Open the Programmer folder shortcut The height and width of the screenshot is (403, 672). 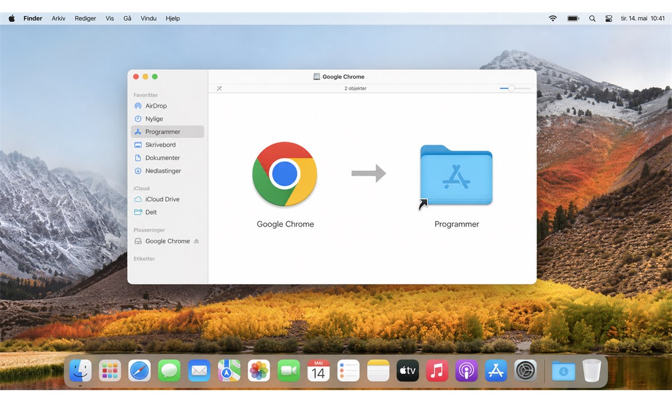point(456,177)
